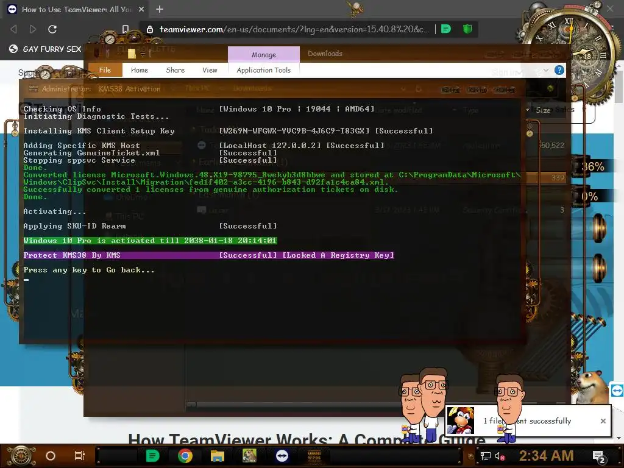Viewport: 624px width, 468px height.
Task: Go back in the browser
Action: point(13,29)
